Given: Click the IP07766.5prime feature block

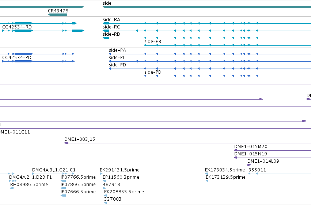Looking at the screenshot, I should tap(63, 181).
